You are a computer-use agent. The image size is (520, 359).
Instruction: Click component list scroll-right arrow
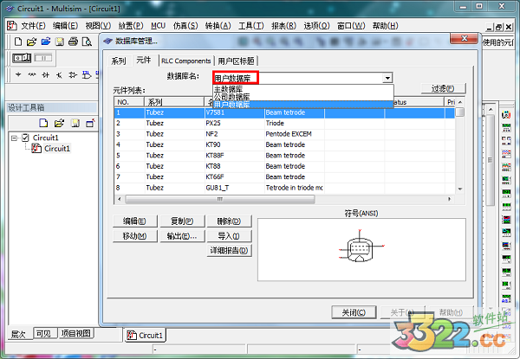coord(450,199)
